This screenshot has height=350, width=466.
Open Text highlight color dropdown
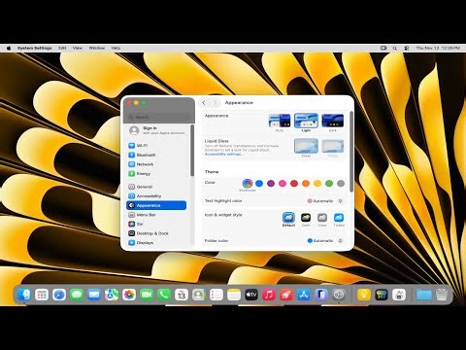point(325,201)
